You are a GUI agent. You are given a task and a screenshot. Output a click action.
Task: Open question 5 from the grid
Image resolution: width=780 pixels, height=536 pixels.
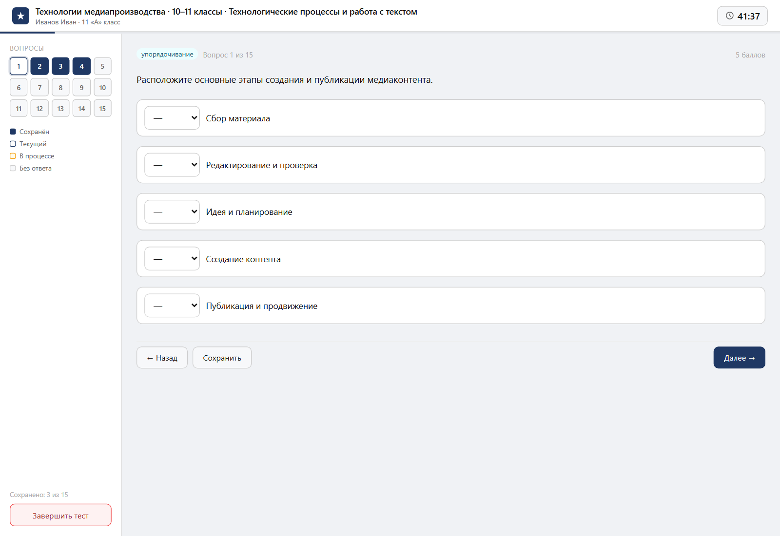[102, 66]
